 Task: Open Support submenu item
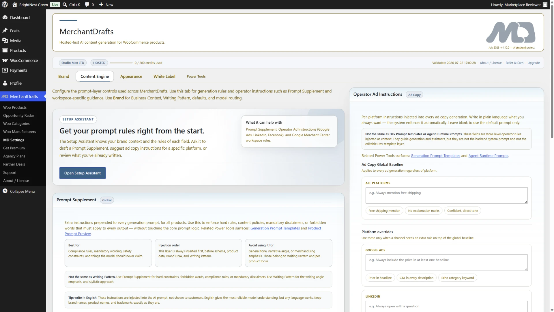click(10, 172)
